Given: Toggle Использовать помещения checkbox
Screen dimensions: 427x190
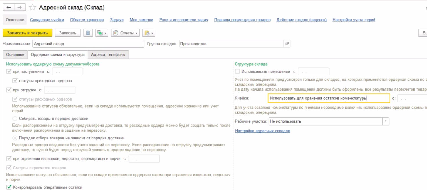Looking at the screenshot, I should click(237, 71).
